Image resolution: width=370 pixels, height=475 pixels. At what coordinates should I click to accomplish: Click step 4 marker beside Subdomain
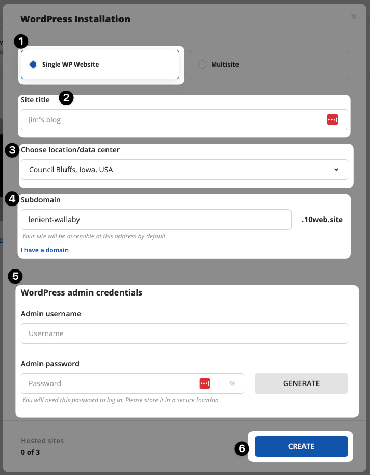click(12, 199)
